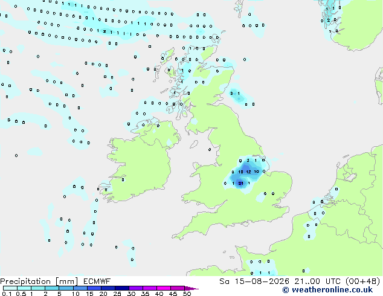Pick the 15–20 mm legend swatch

click(x=94, y=288)
